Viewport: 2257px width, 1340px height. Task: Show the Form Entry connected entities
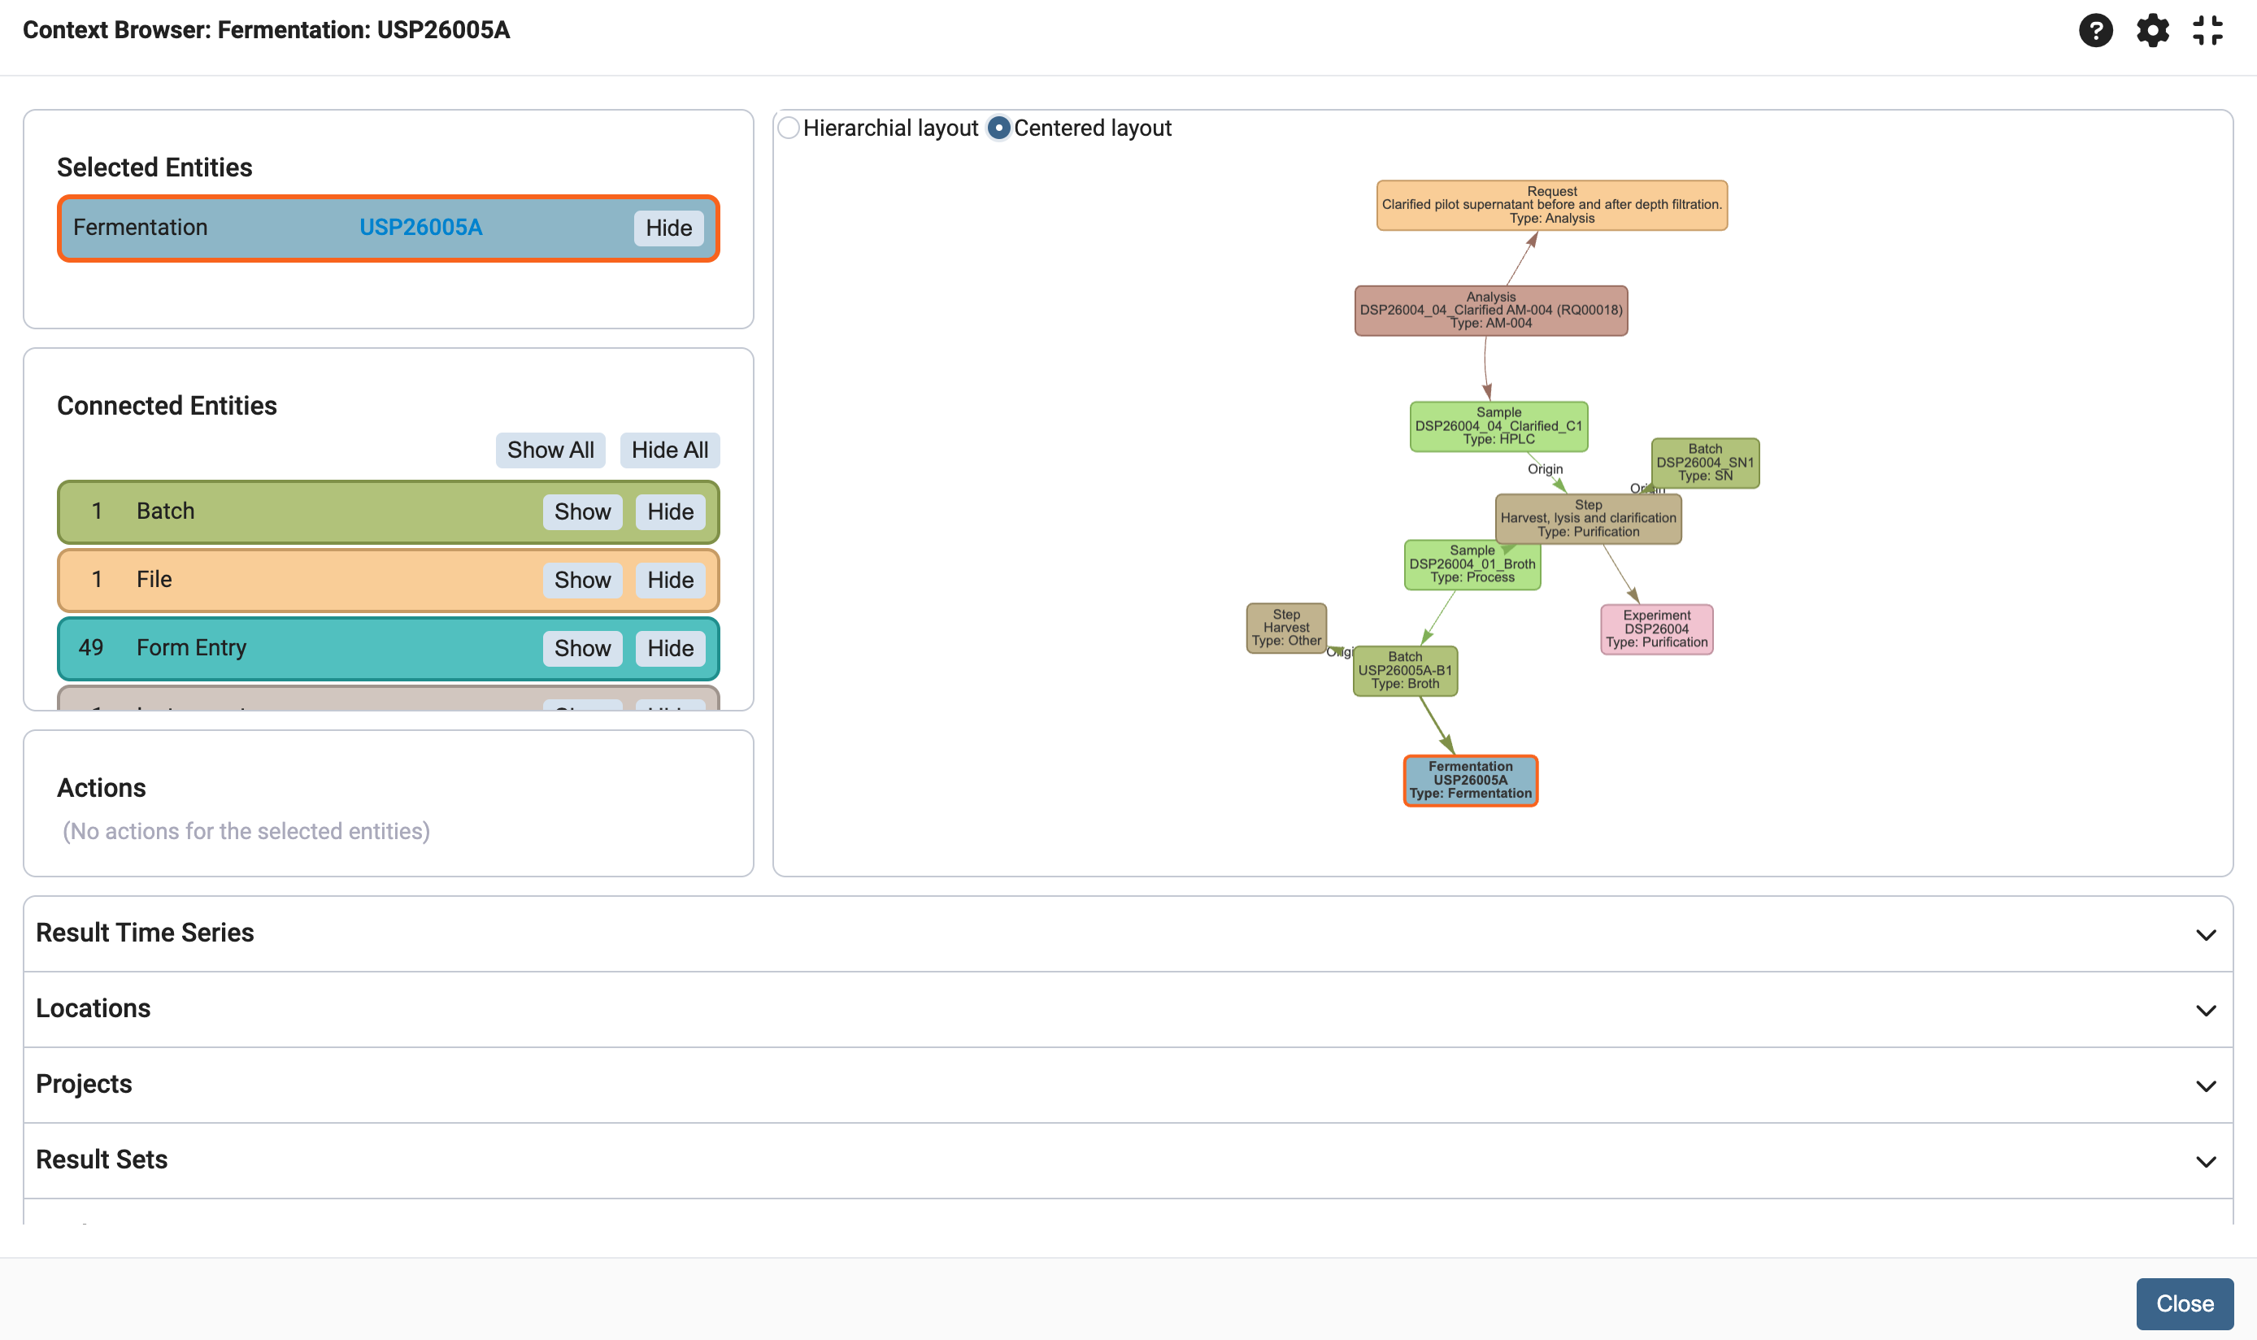coord(582,648)
